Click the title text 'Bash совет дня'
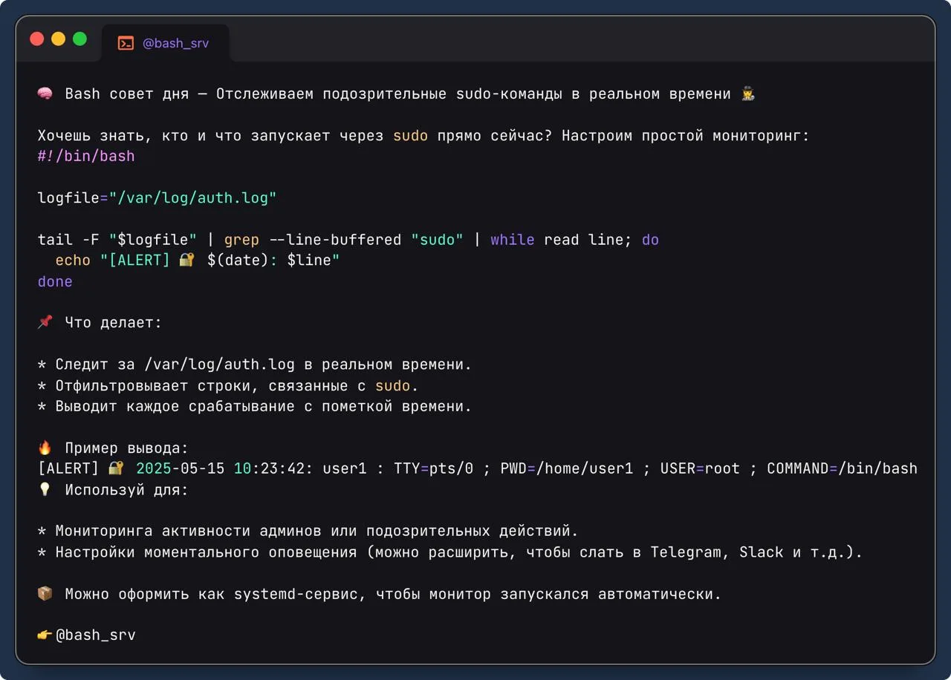The image size is (951, 680). tap(127, 94)
